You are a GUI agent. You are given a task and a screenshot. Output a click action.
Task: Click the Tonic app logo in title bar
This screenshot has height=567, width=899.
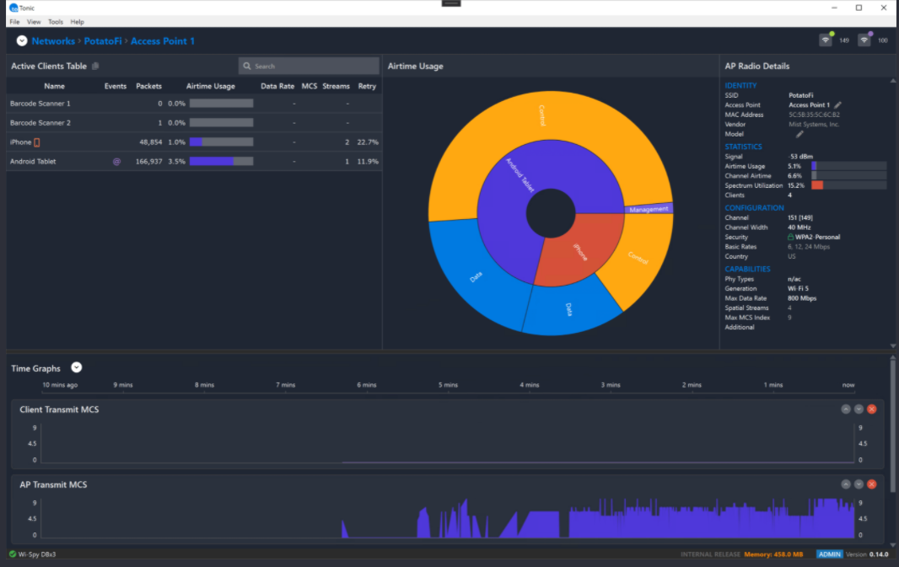13,8
